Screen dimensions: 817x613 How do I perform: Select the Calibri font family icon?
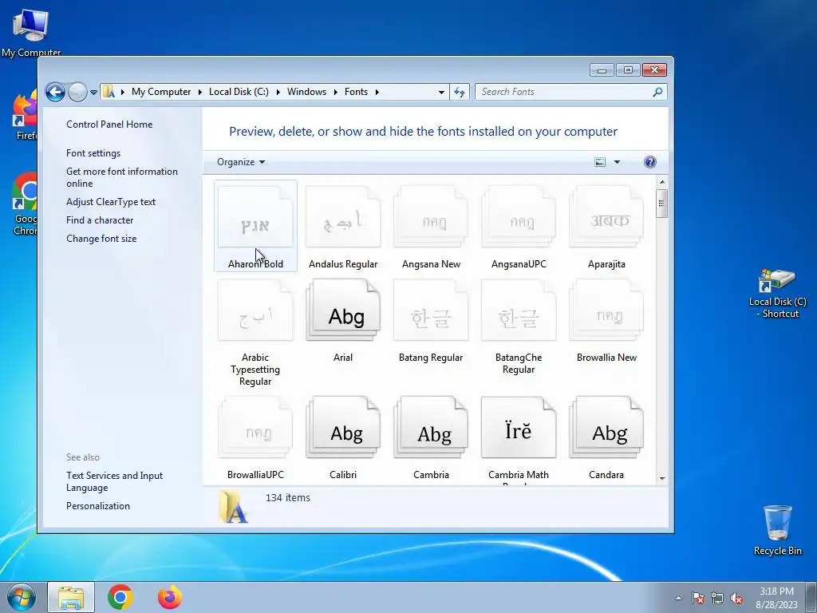pyautogui.click(x=343, y=428)
